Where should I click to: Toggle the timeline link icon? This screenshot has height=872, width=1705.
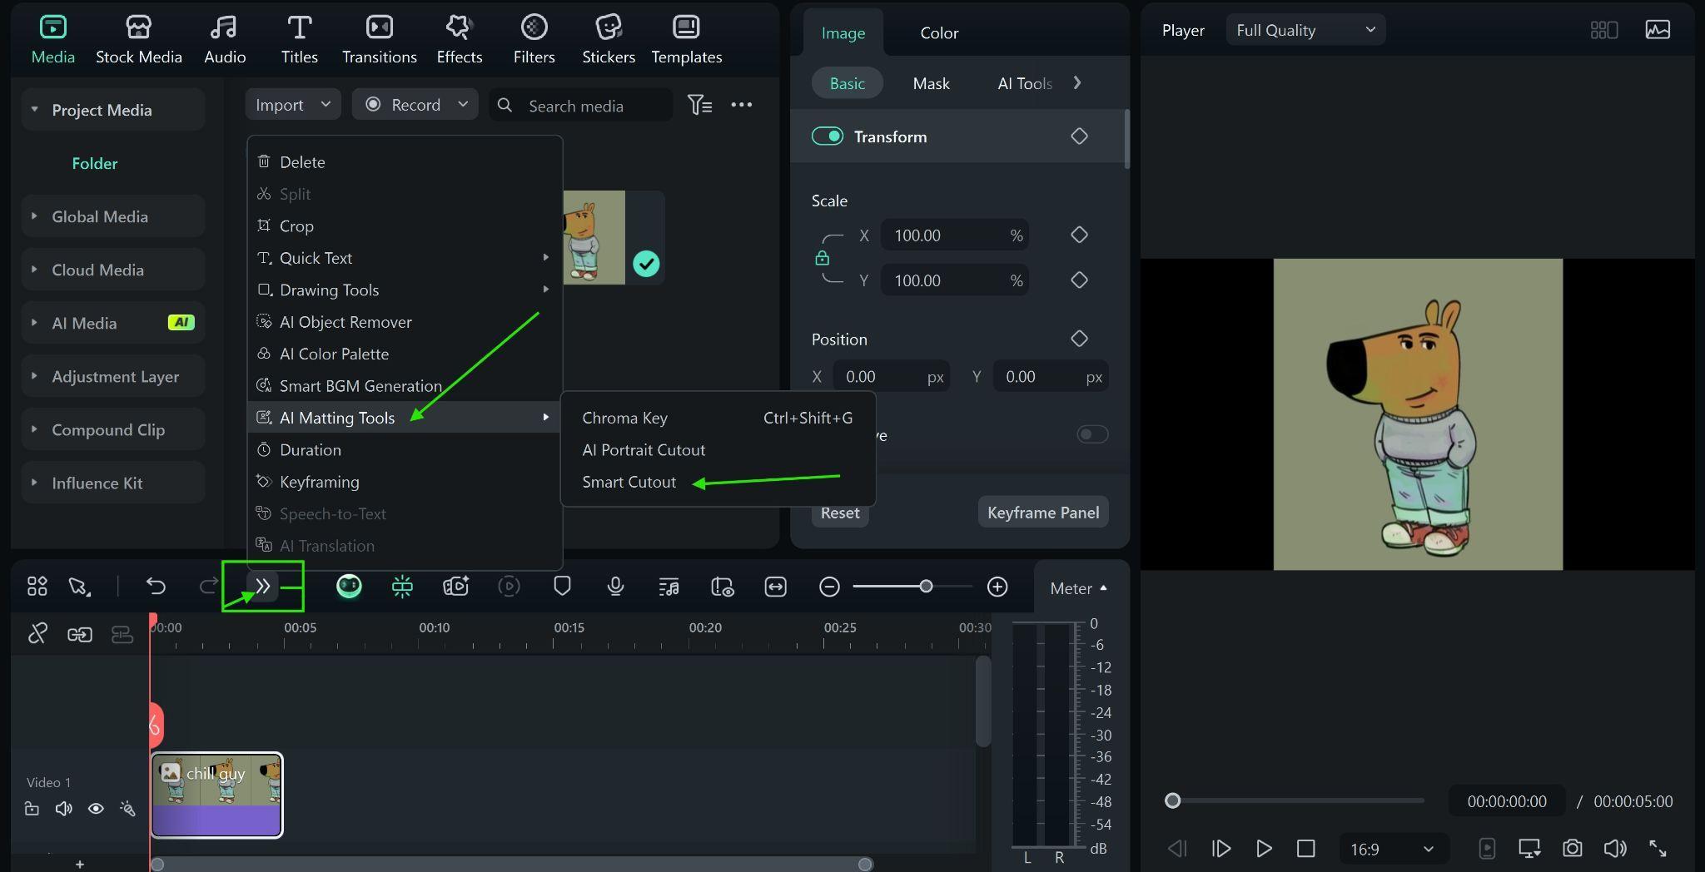(x=80, y=635)
